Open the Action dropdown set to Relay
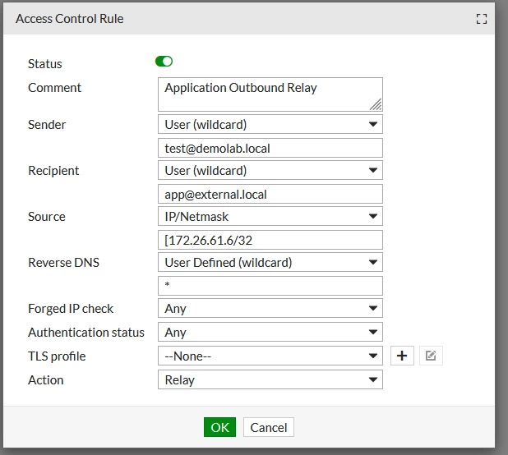 pos(270,379)
